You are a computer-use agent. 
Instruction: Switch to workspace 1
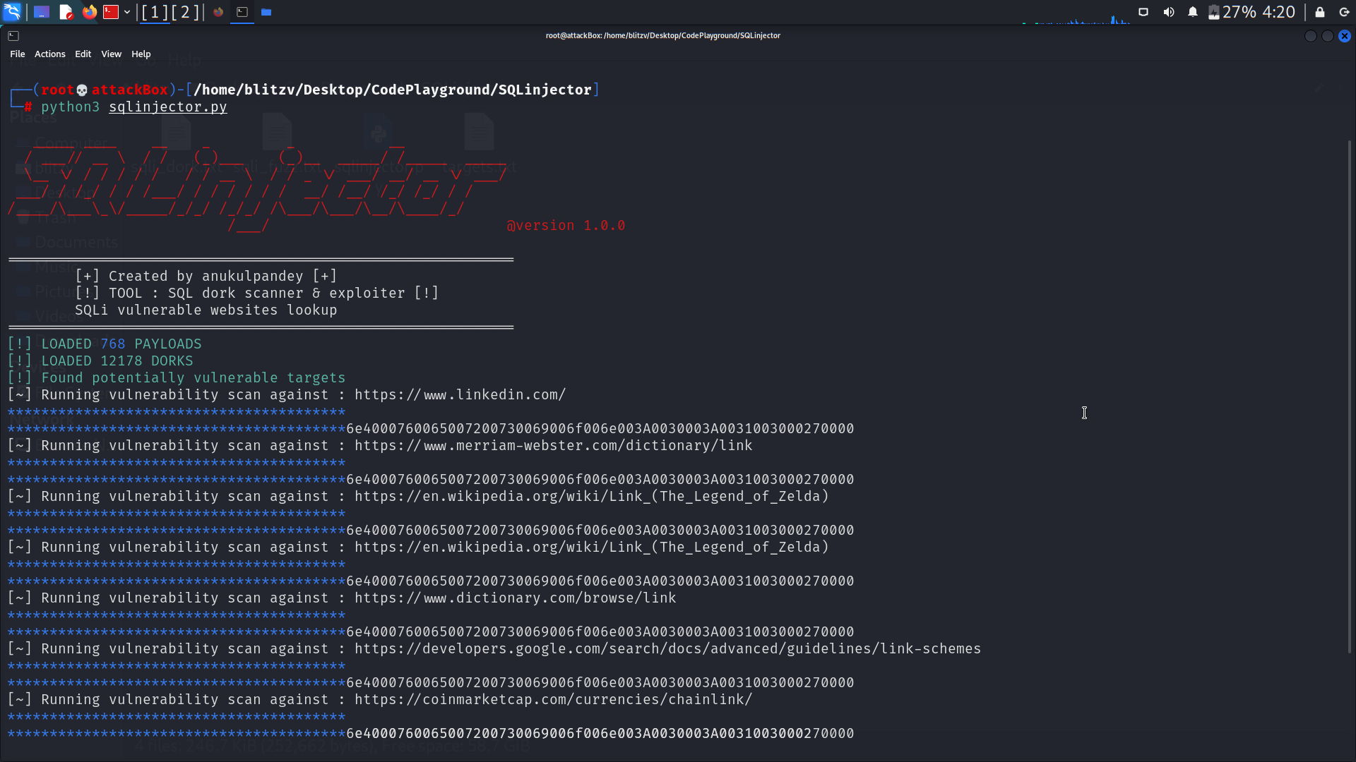click(x=155, y=12)
